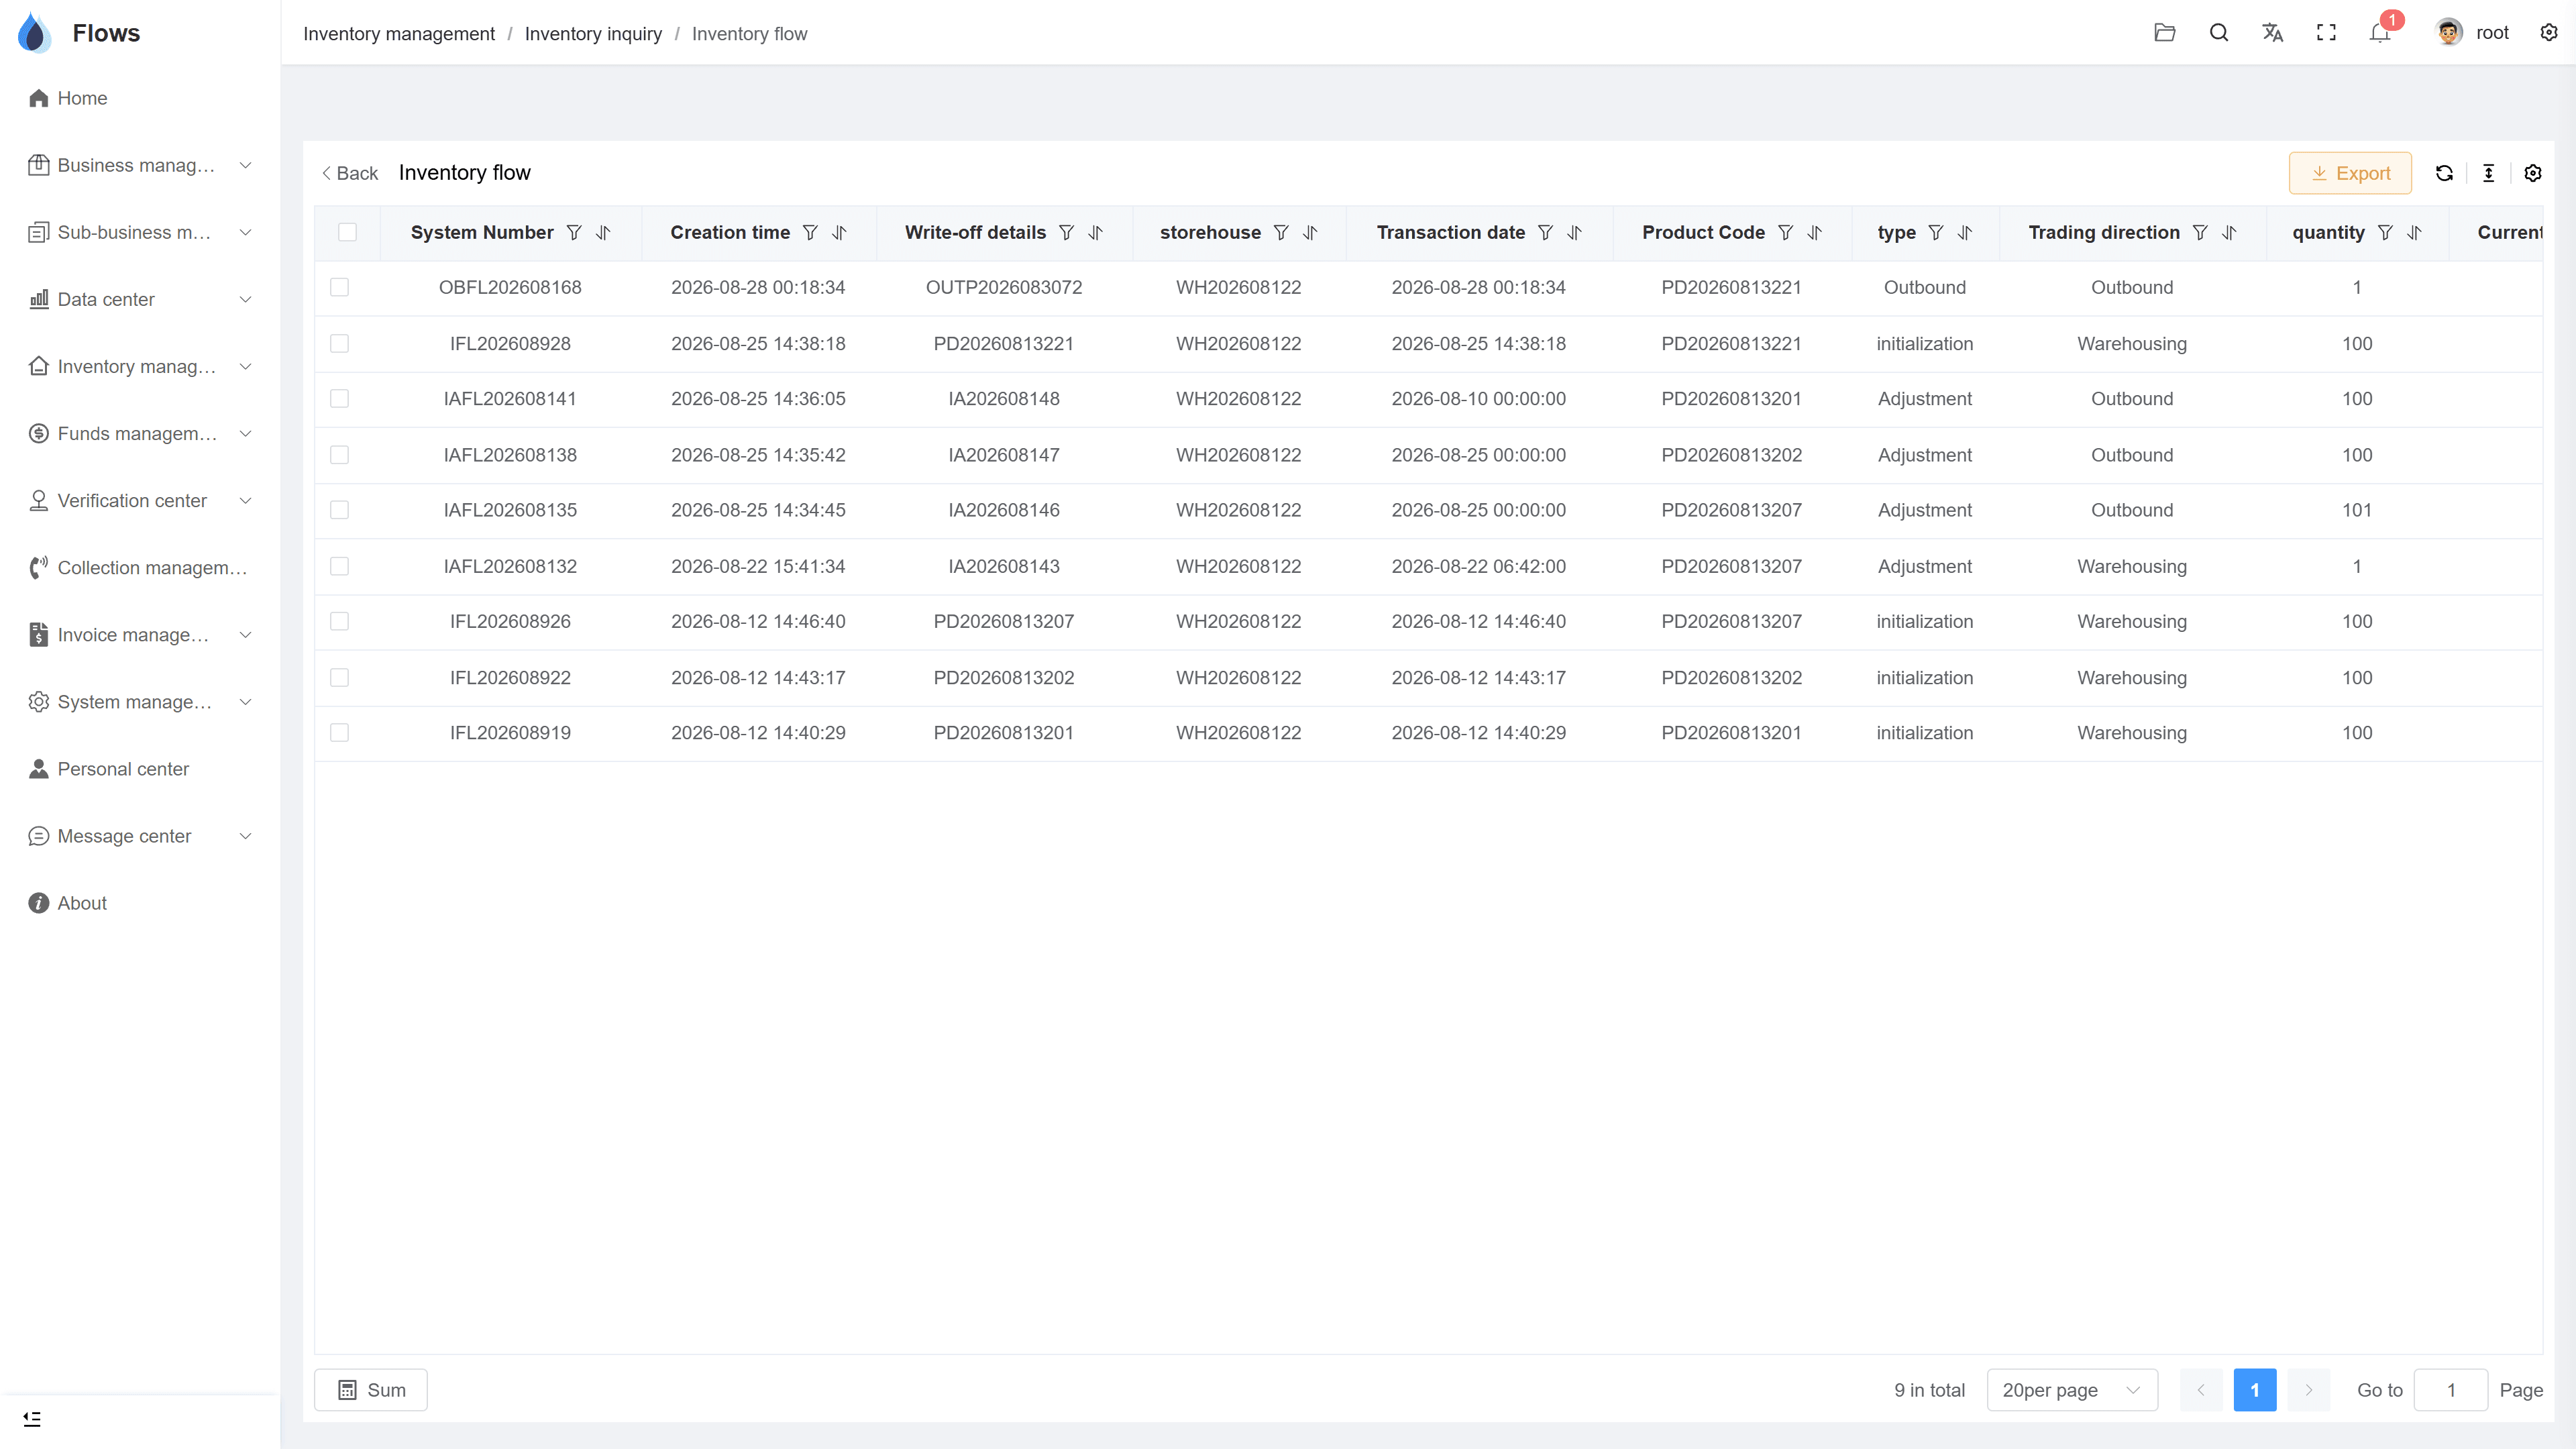Expand System management menu

pyautogui.click(x=140, y=702)
